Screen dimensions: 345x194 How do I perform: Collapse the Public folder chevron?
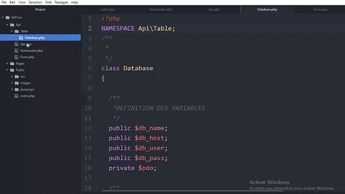[x=7, y=70]
